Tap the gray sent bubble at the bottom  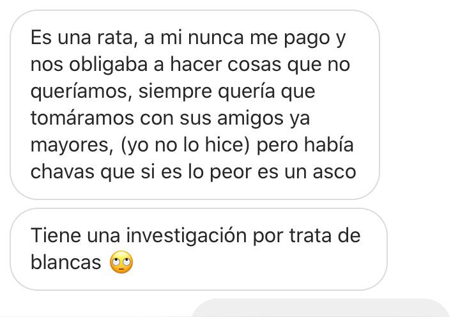click(320, 308)
